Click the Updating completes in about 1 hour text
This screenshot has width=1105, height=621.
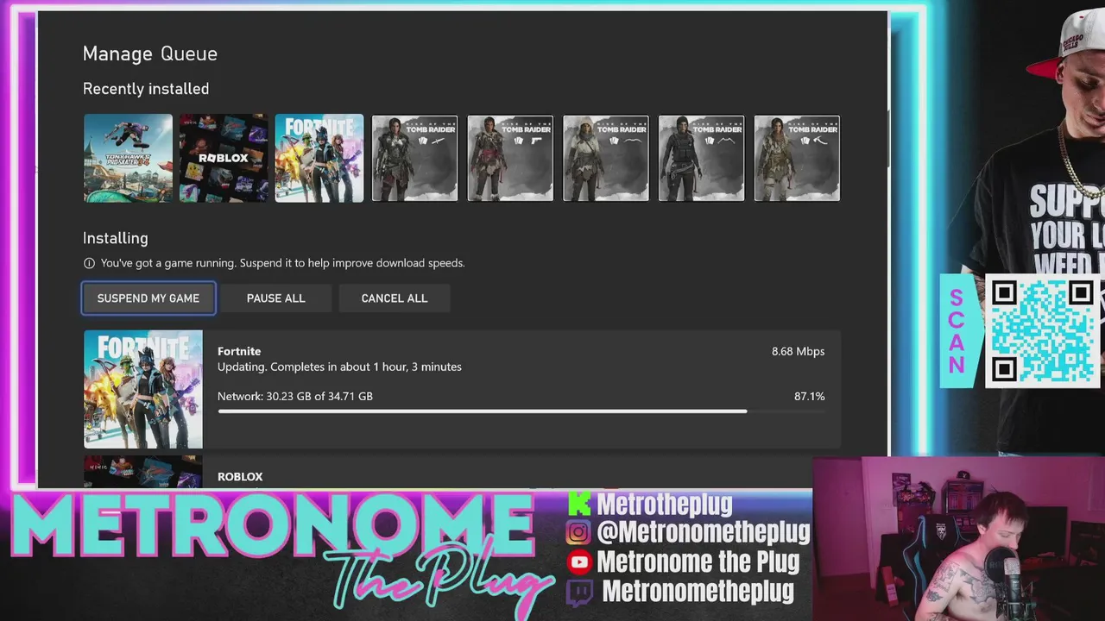coord(339,367)
